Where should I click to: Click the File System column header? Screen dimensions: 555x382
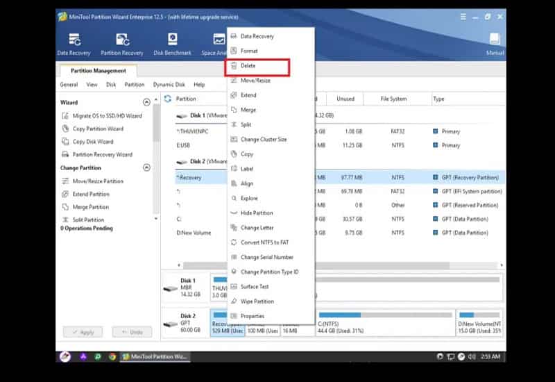point(393,99)
